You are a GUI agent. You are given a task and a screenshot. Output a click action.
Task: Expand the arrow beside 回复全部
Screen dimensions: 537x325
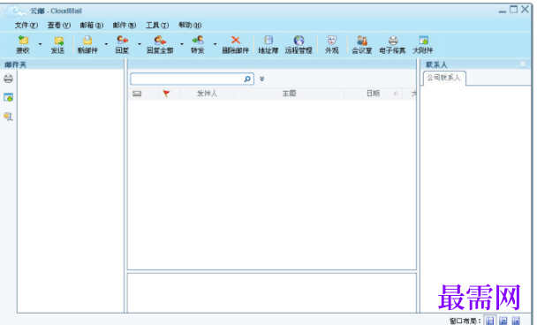click(182, 44)
